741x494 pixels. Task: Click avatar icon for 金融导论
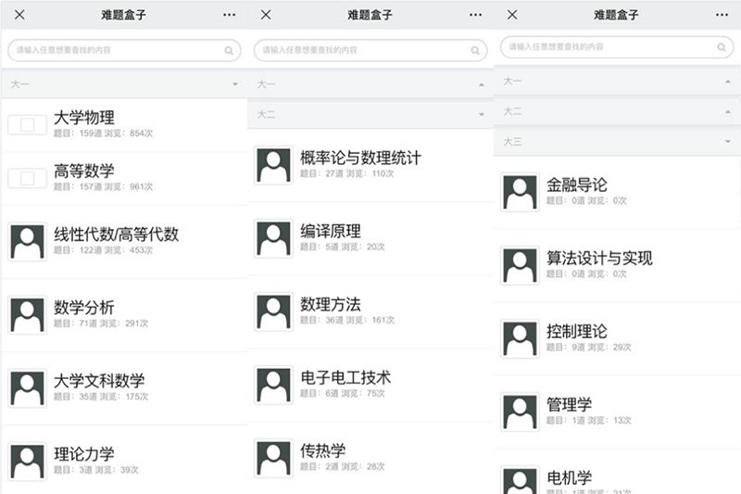tap(520, 192)
